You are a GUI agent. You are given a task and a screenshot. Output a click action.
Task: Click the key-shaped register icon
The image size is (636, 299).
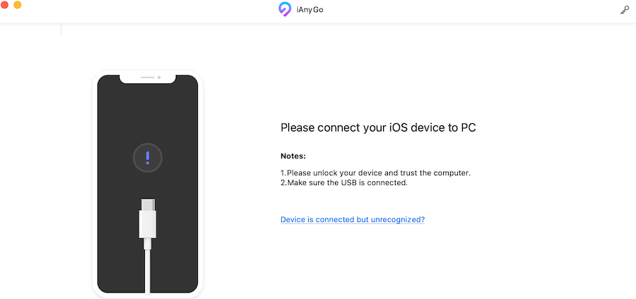(x=625, y=10)
